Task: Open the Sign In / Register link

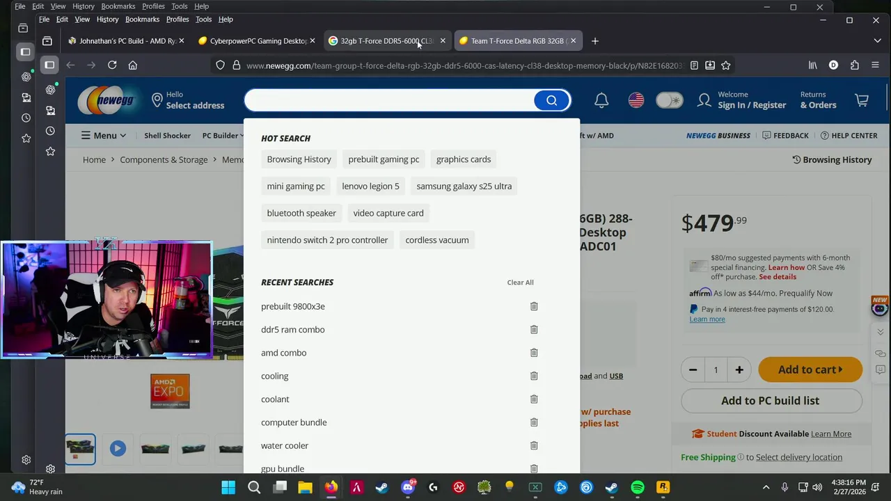Action: click(752, 105)
